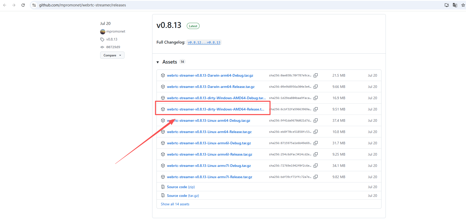
Task: Select the 37.4 MB size text
Action: [339, 120]
